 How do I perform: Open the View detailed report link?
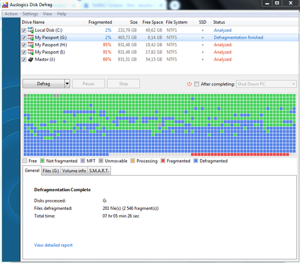[53, 245]
